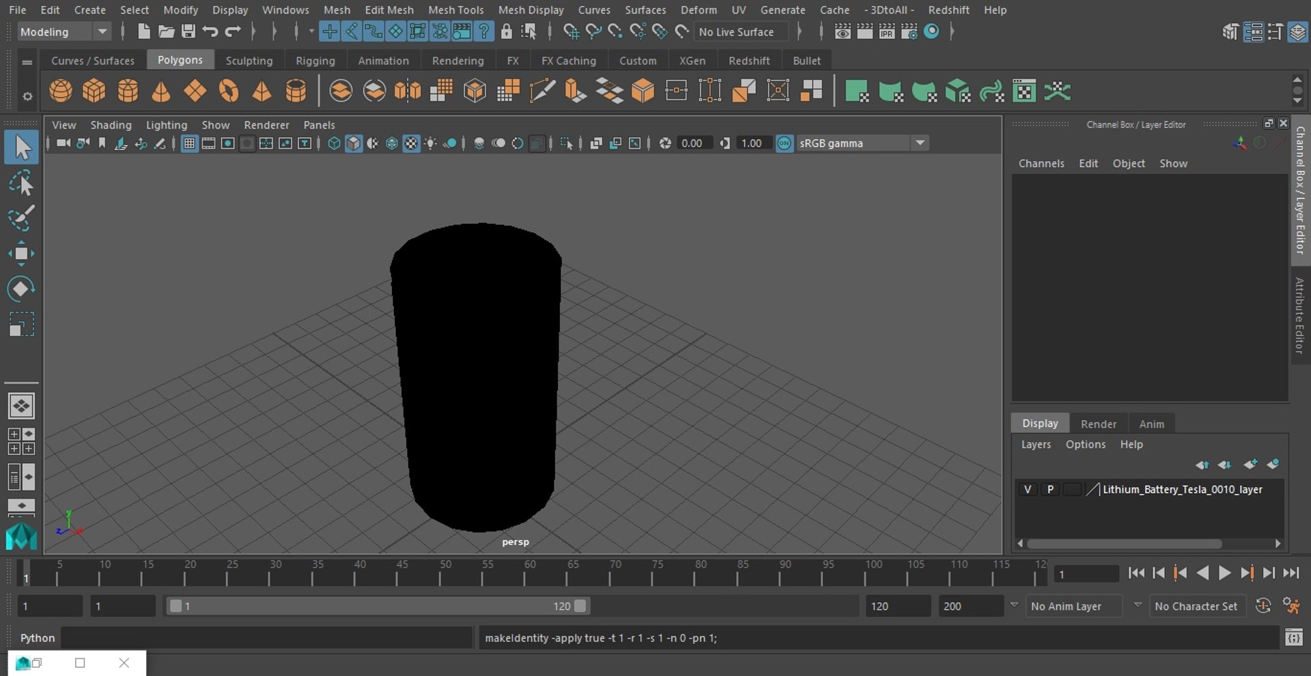Image resolution: width=1311 pixels, height=676 pixels.
Task: Click Options in the Layer Editor
Action: (1086, 444)
